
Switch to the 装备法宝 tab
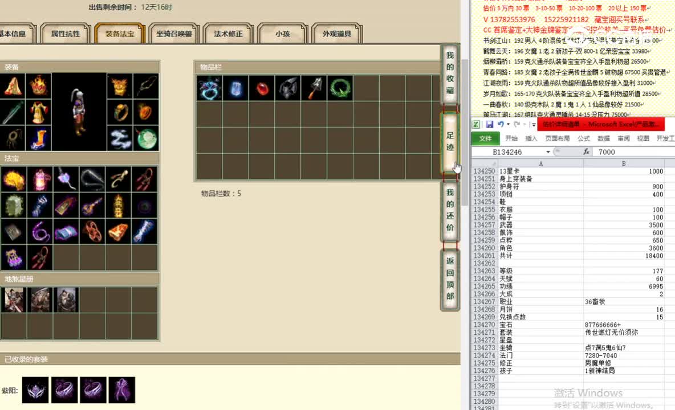[x=120, y=34]
